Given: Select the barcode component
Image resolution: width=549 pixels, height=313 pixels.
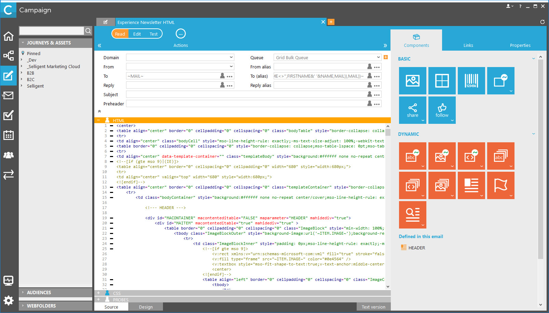Looking at the screenshot, I should pyautogui.click(x=471, y=81).
